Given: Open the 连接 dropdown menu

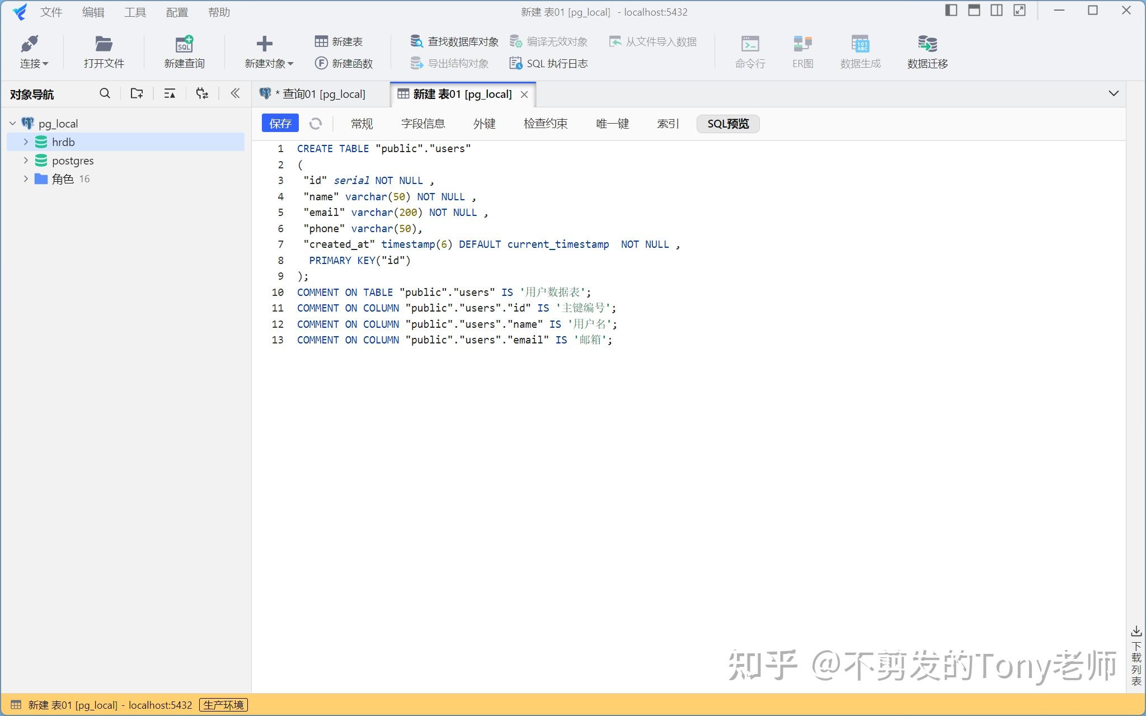Looking at the screenshot, I should tap(33, 50).
